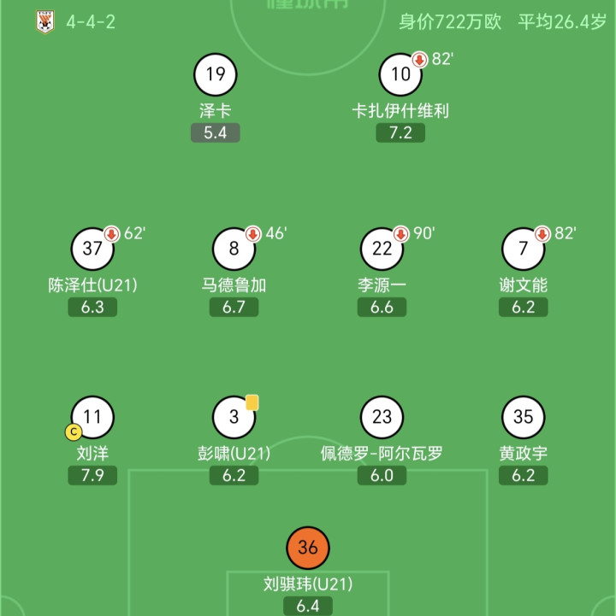Click the 5.4 rating badge for 泽卡
The image size is (616, 616).
coord(216,133)
